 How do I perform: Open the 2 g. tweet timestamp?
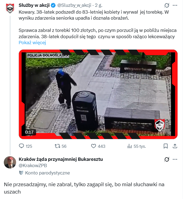coord(99,5)
